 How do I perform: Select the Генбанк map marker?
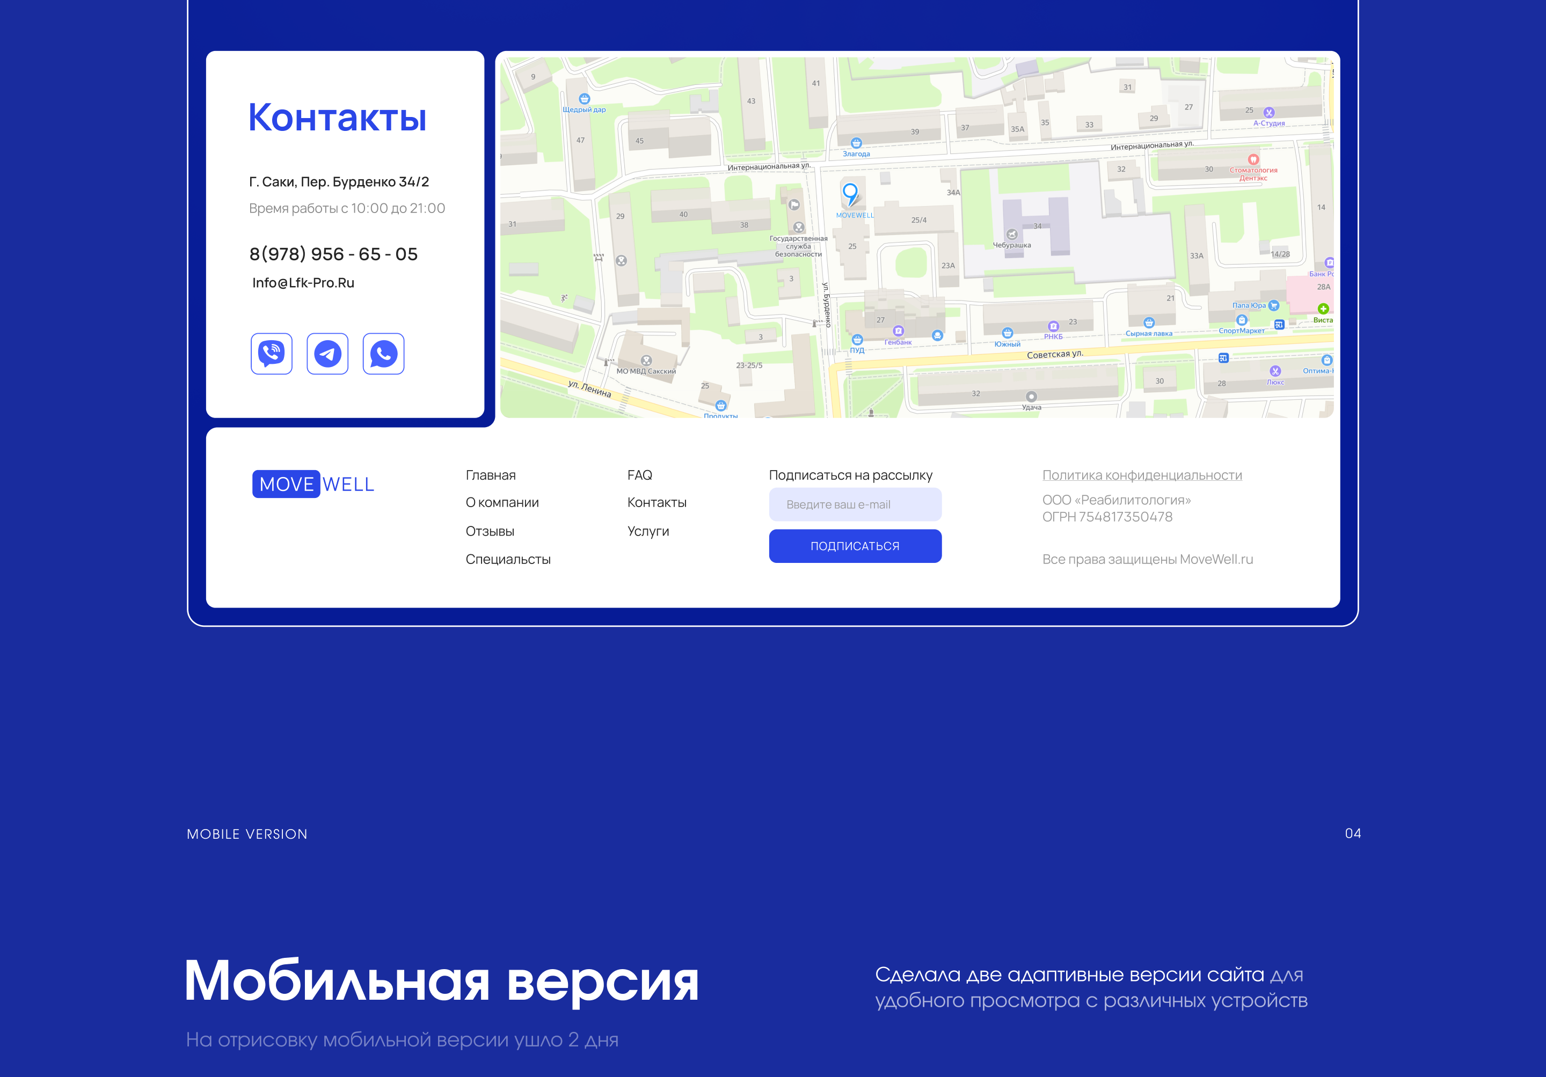[x=898, y=331]
